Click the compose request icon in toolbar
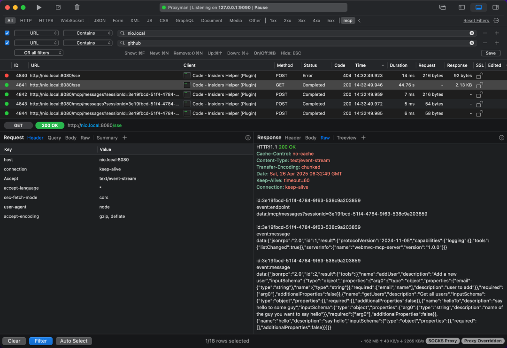Viewport: 507px width, 348px height. coord(58,8)
